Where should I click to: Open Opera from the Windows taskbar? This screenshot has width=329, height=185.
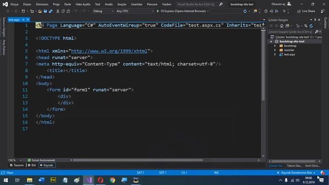click(x=101, y=180)
